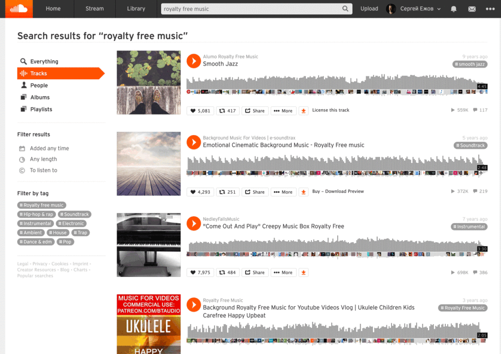The image size is (501, 354).
Task: Download the Smooth Jazz track
Action: [x=303, y=111]
